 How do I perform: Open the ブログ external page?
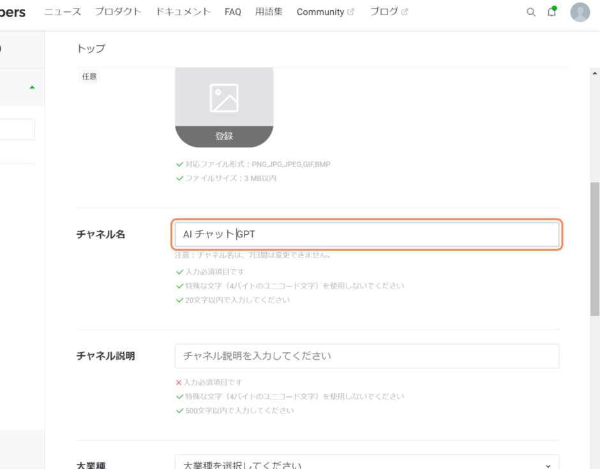(x=384, y=11)
